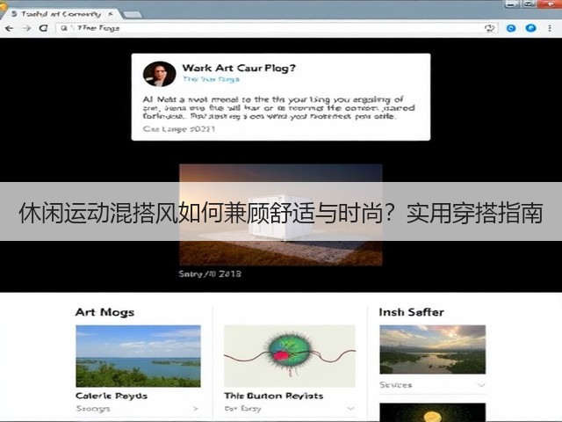The width and height of the screenshot is (562, 422).
Task: Click the address bar input field
Action: (x=277, y=28)
